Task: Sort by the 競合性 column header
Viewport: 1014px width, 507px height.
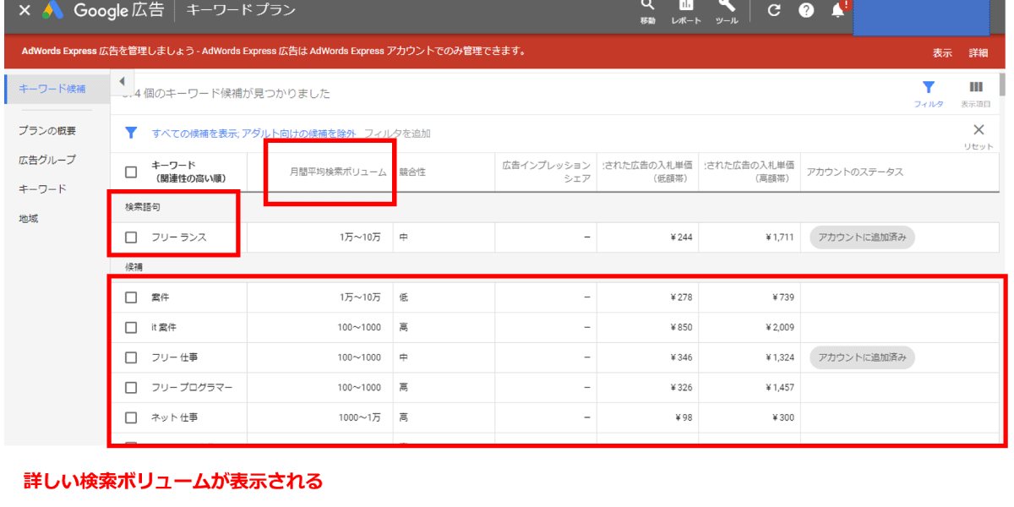Action: coord(412,172)
